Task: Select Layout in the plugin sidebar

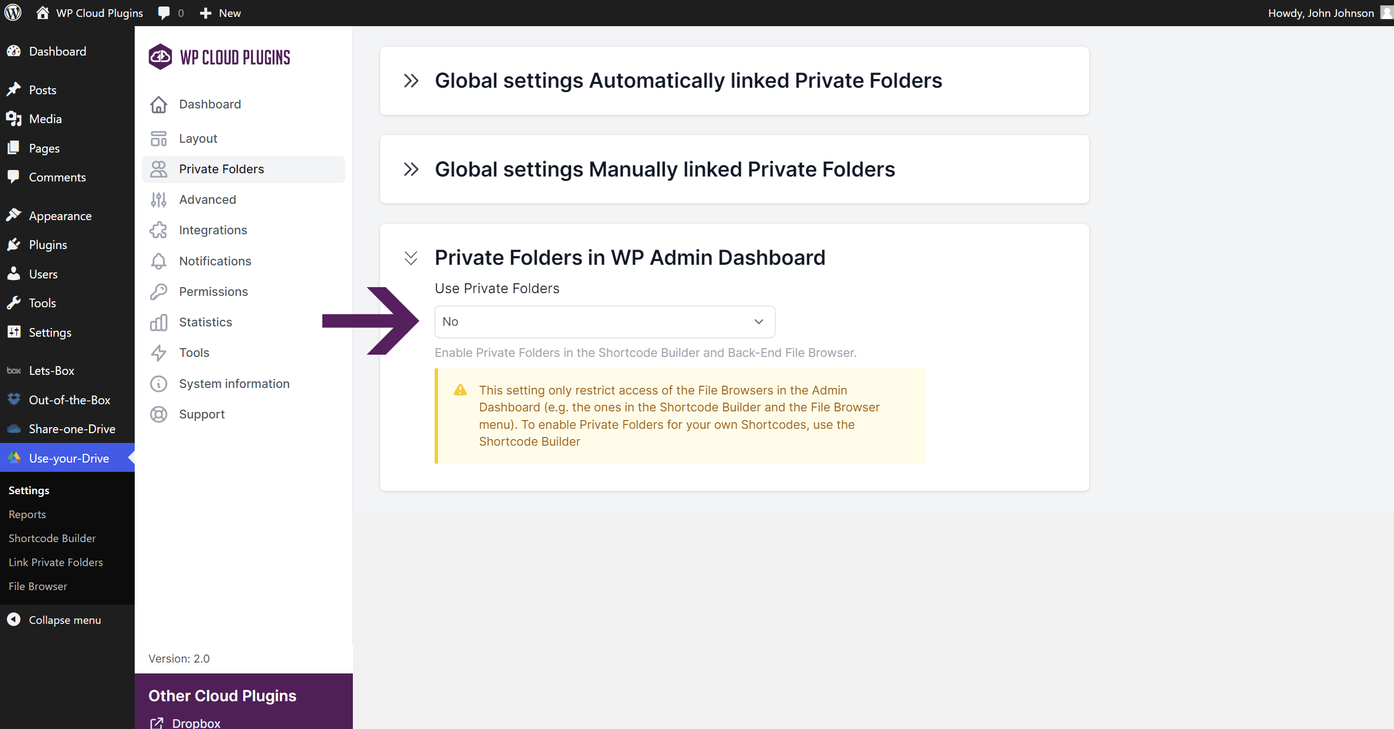Action: click(x=198, y=138)
